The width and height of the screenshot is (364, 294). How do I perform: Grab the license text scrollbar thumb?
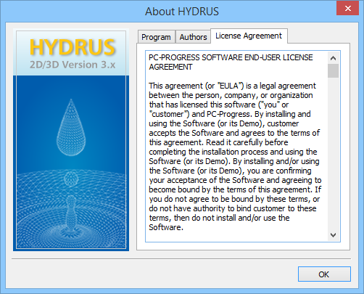334,71
